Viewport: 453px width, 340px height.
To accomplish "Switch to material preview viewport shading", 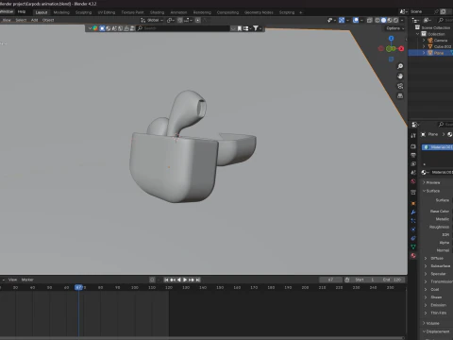I will [390, 20].
